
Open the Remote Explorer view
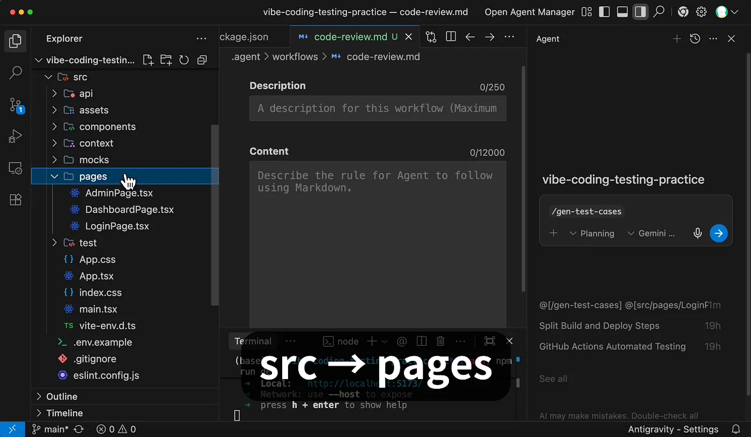click(16, 168)
